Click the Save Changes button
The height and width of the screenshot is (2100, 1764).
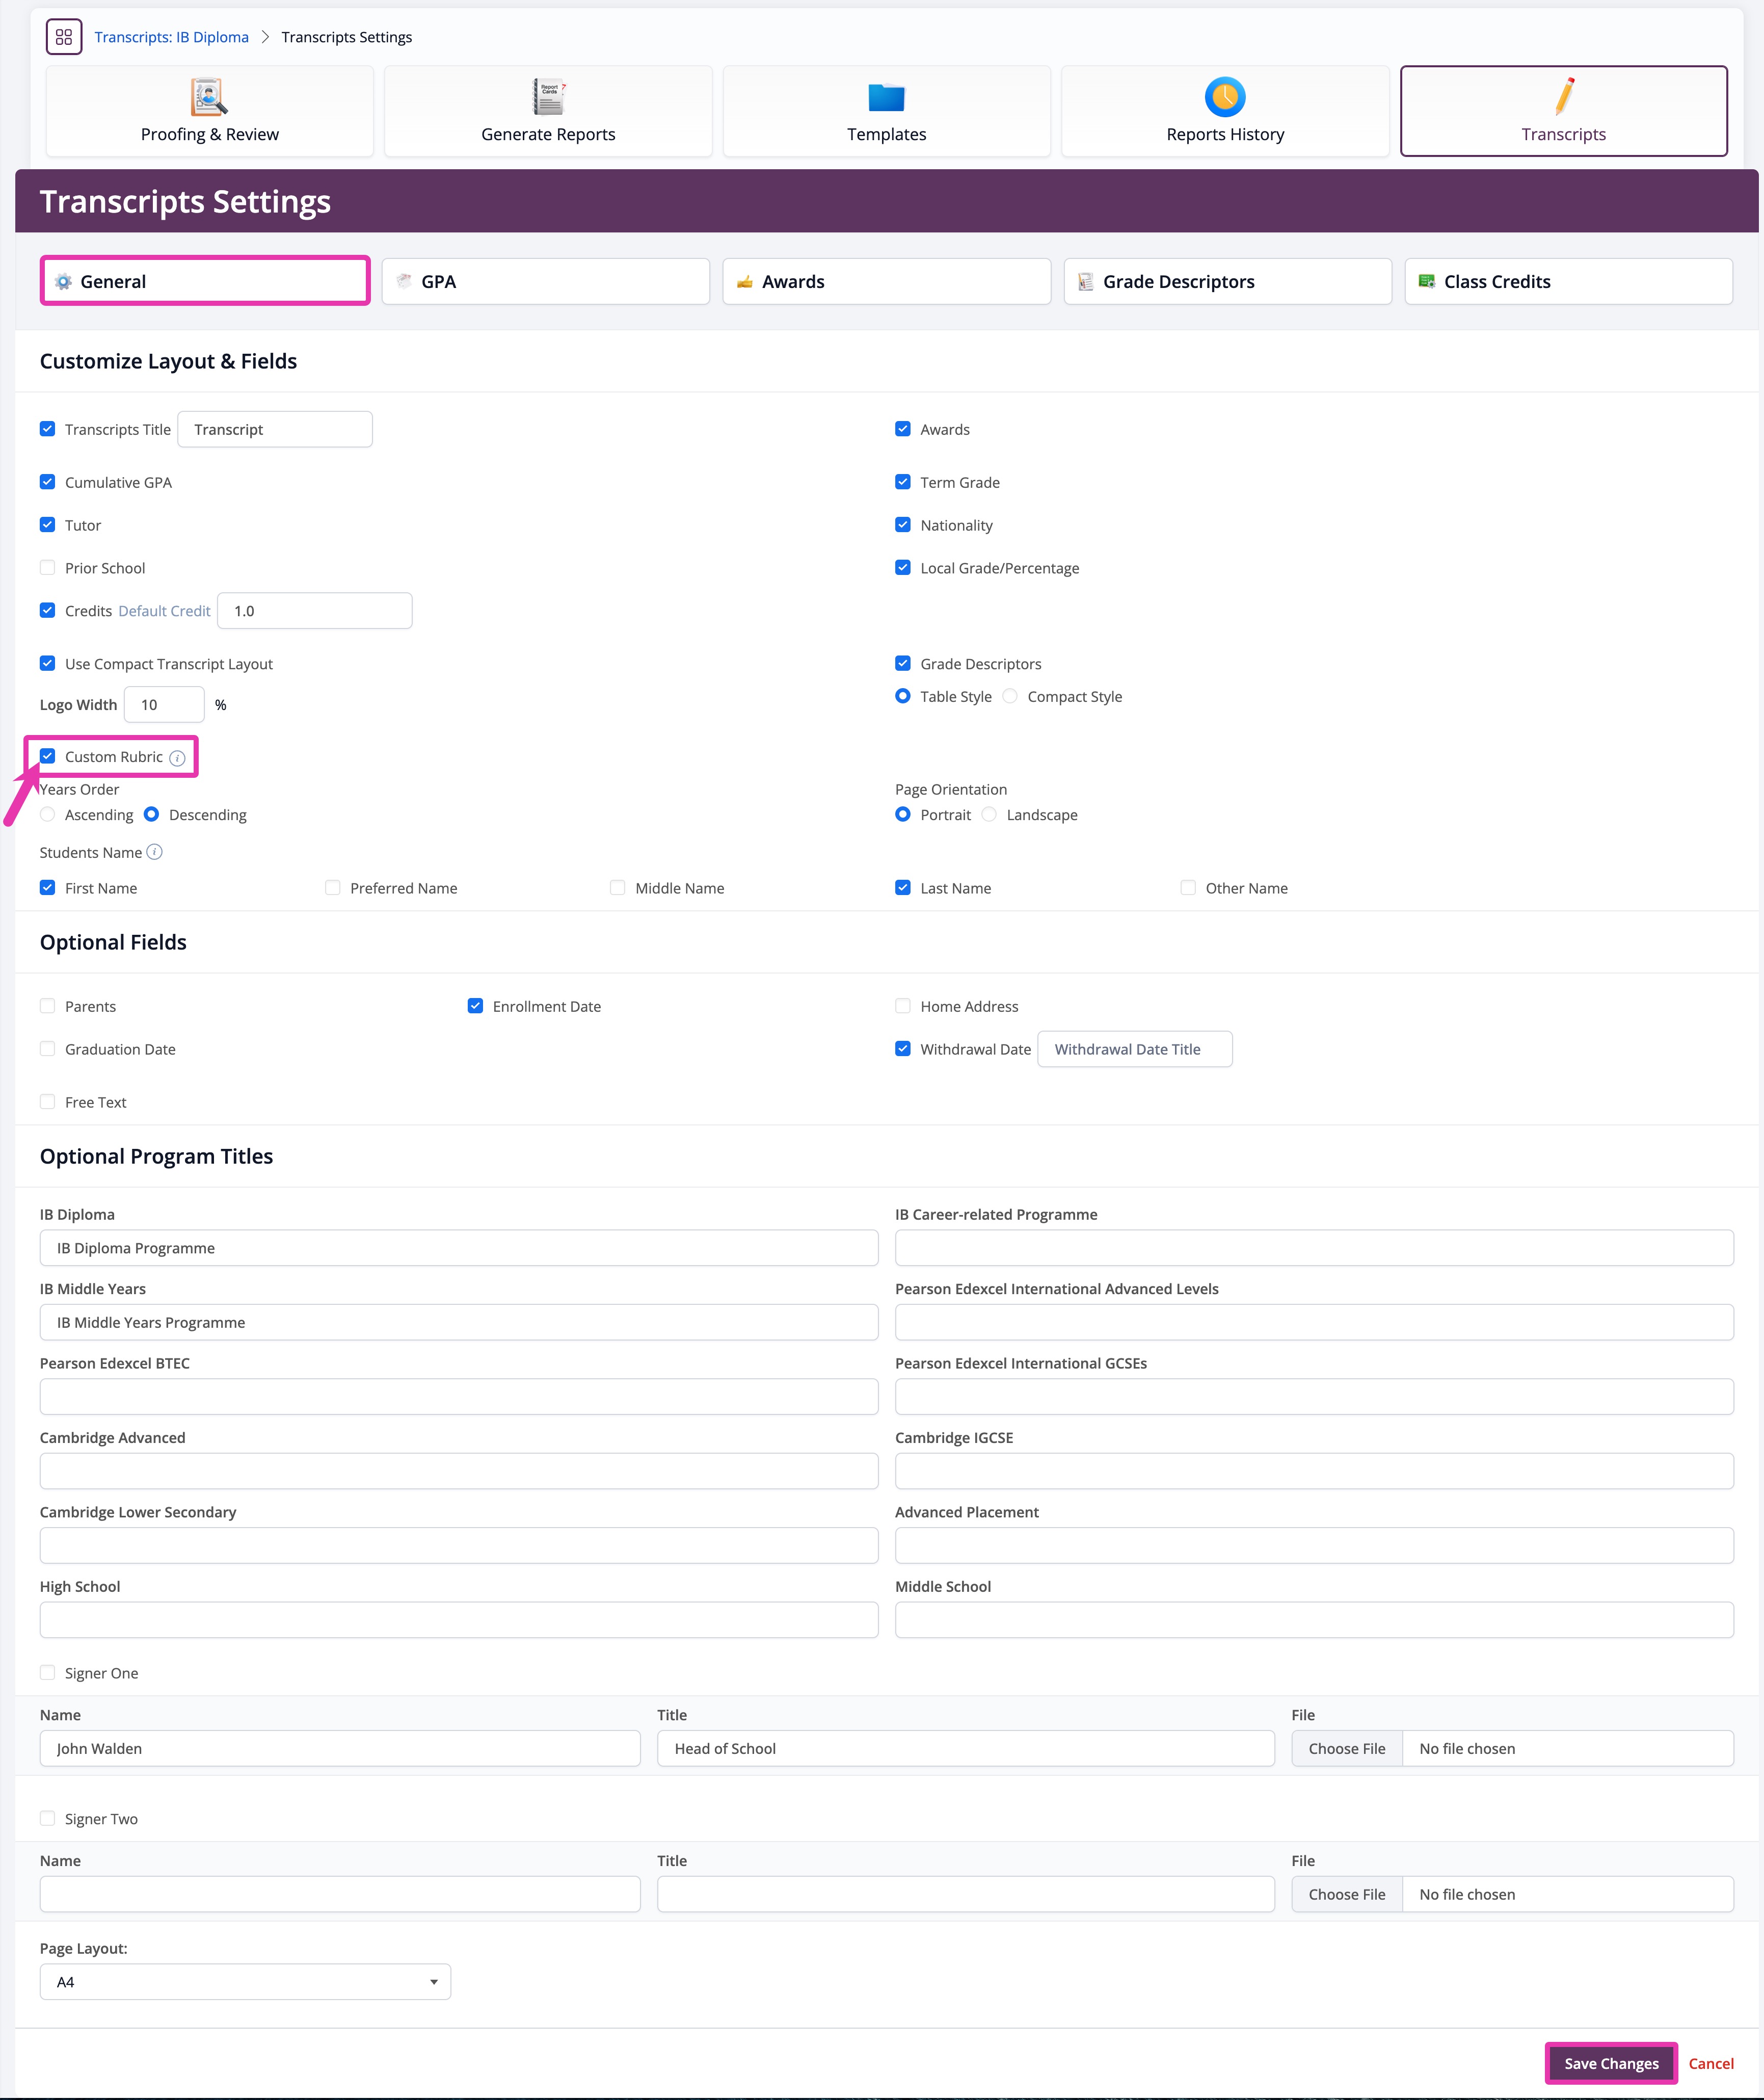(1610, 2063)
